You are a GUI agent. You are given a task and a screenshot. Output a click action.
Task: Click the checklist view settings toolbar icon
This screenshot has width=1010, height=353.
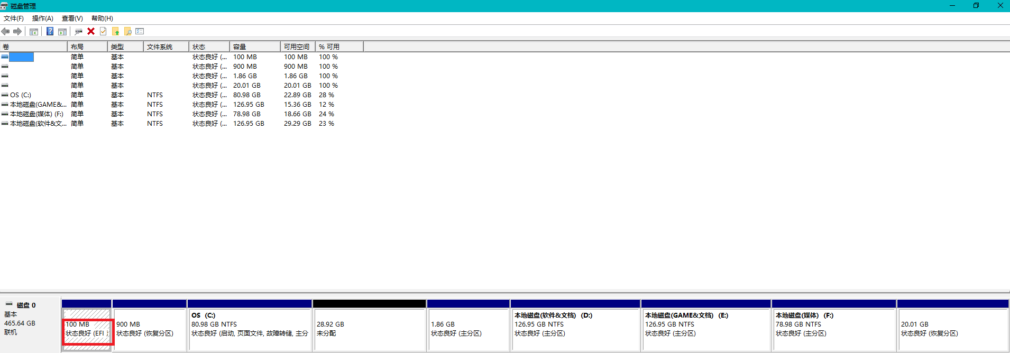tap(140, 32)
